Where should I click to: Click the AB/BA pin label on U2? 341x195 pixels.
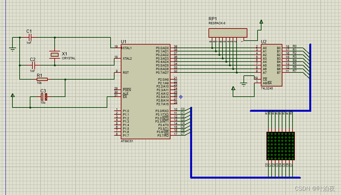click(267, 83)
